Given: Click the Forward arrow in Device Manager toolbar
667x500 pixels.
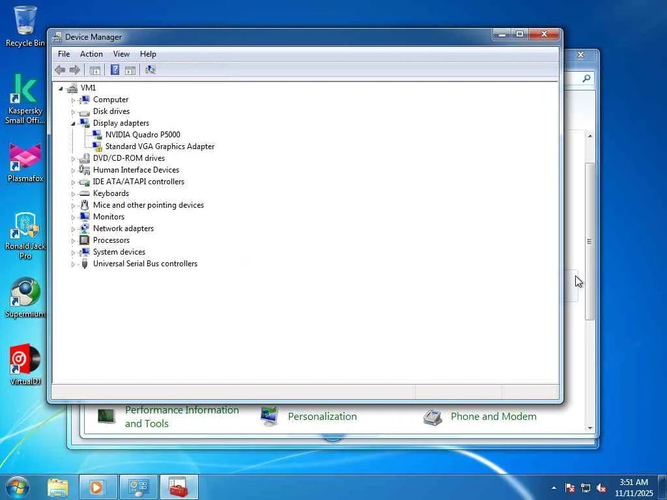Looking at the screenshot, I should tap(75, 70).
